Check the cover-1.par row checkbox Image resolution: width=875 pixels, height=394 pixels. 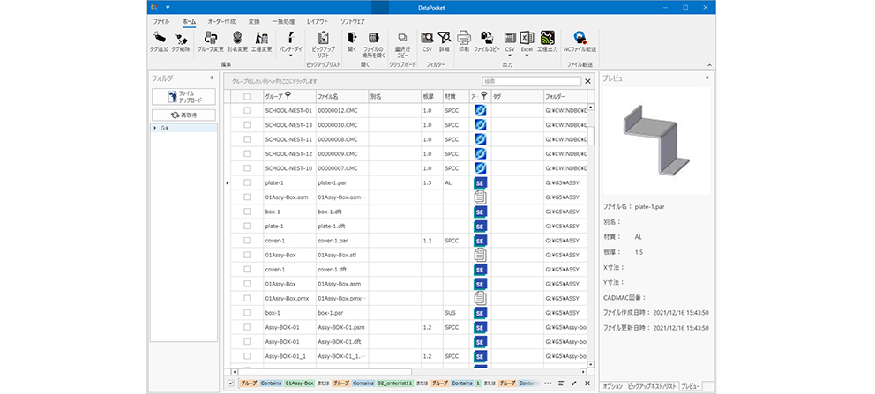click(247, 241)
